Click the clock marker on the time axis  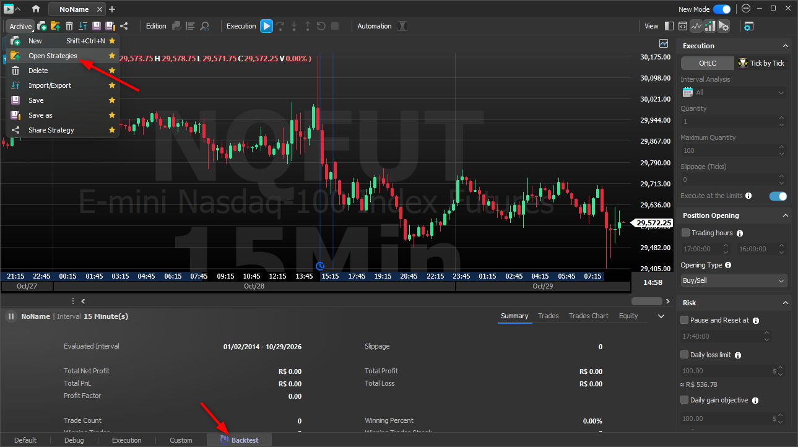(x=320, y=266)
